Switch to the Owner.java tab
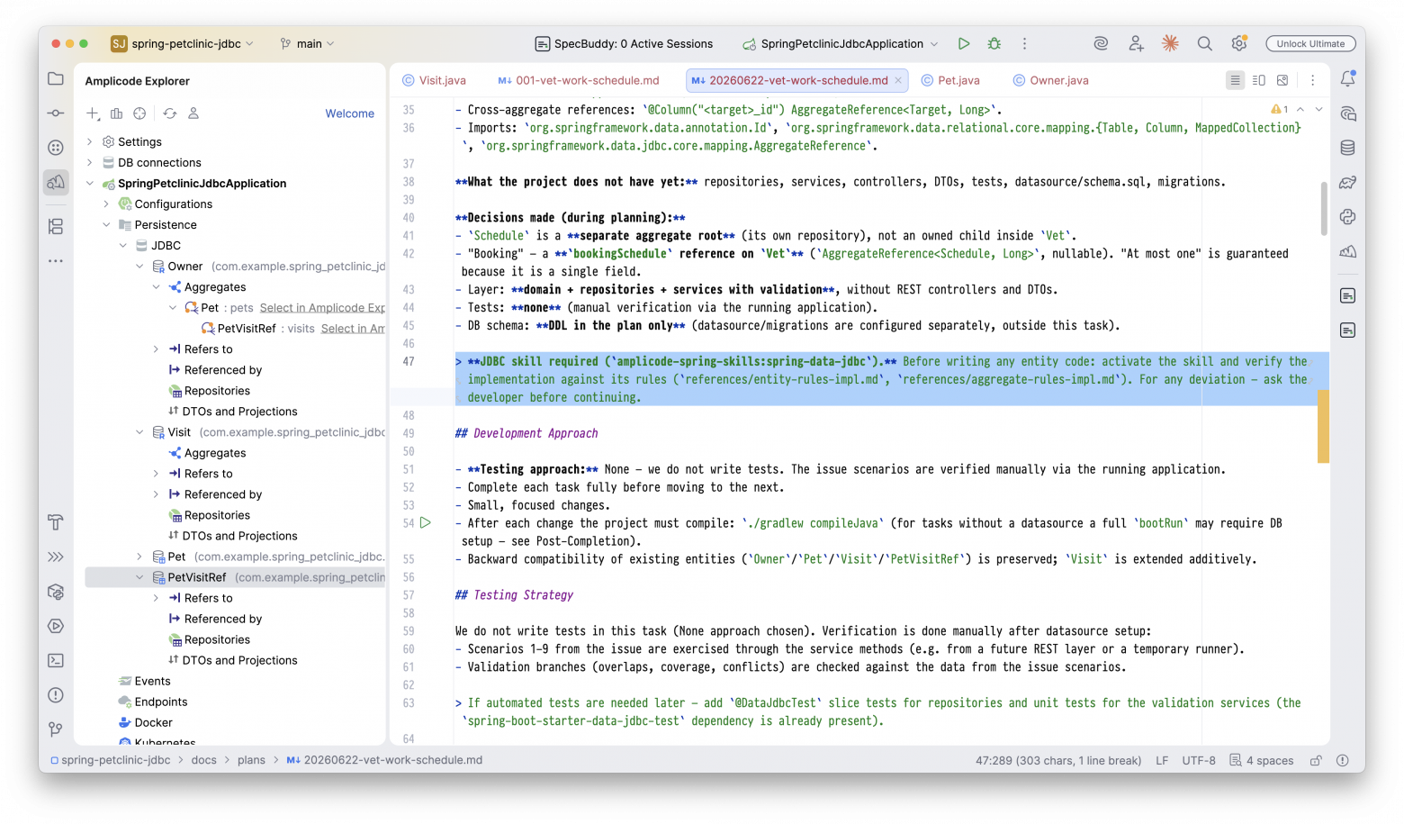This screenshot has height=824, width=1404. tap(1050, 80)
